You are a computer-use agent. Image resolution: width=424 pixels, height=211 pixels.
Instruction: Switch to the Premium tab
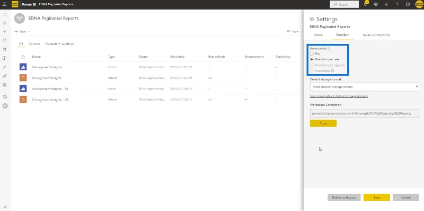342,35
